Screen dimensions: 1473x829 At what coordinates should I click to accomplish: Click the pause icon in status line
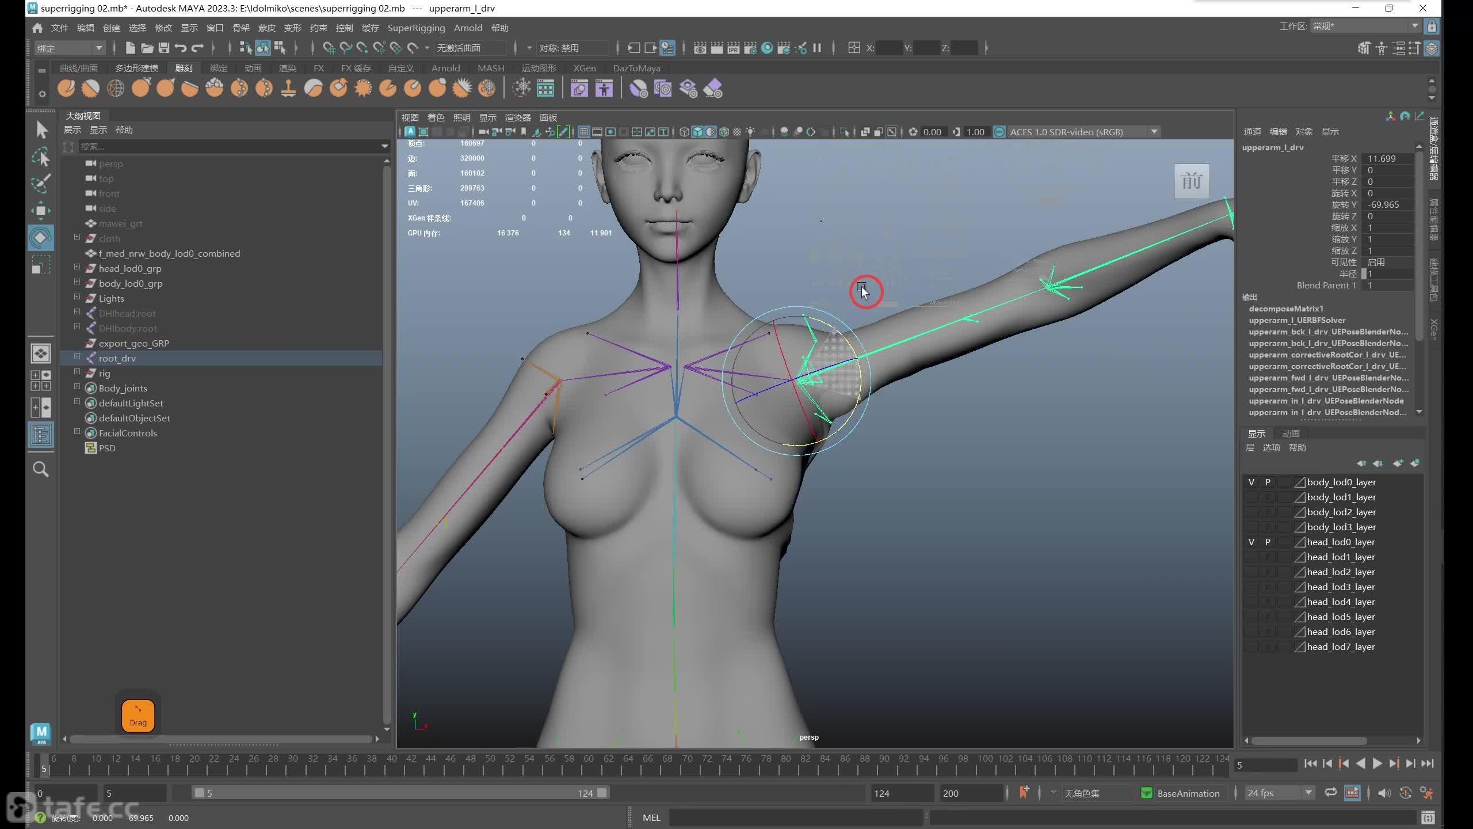tap(817, 48)
